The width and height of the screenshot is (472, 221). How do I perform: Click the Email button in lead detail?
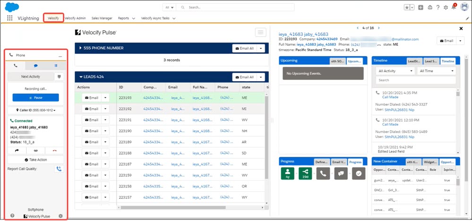(446, 41)
